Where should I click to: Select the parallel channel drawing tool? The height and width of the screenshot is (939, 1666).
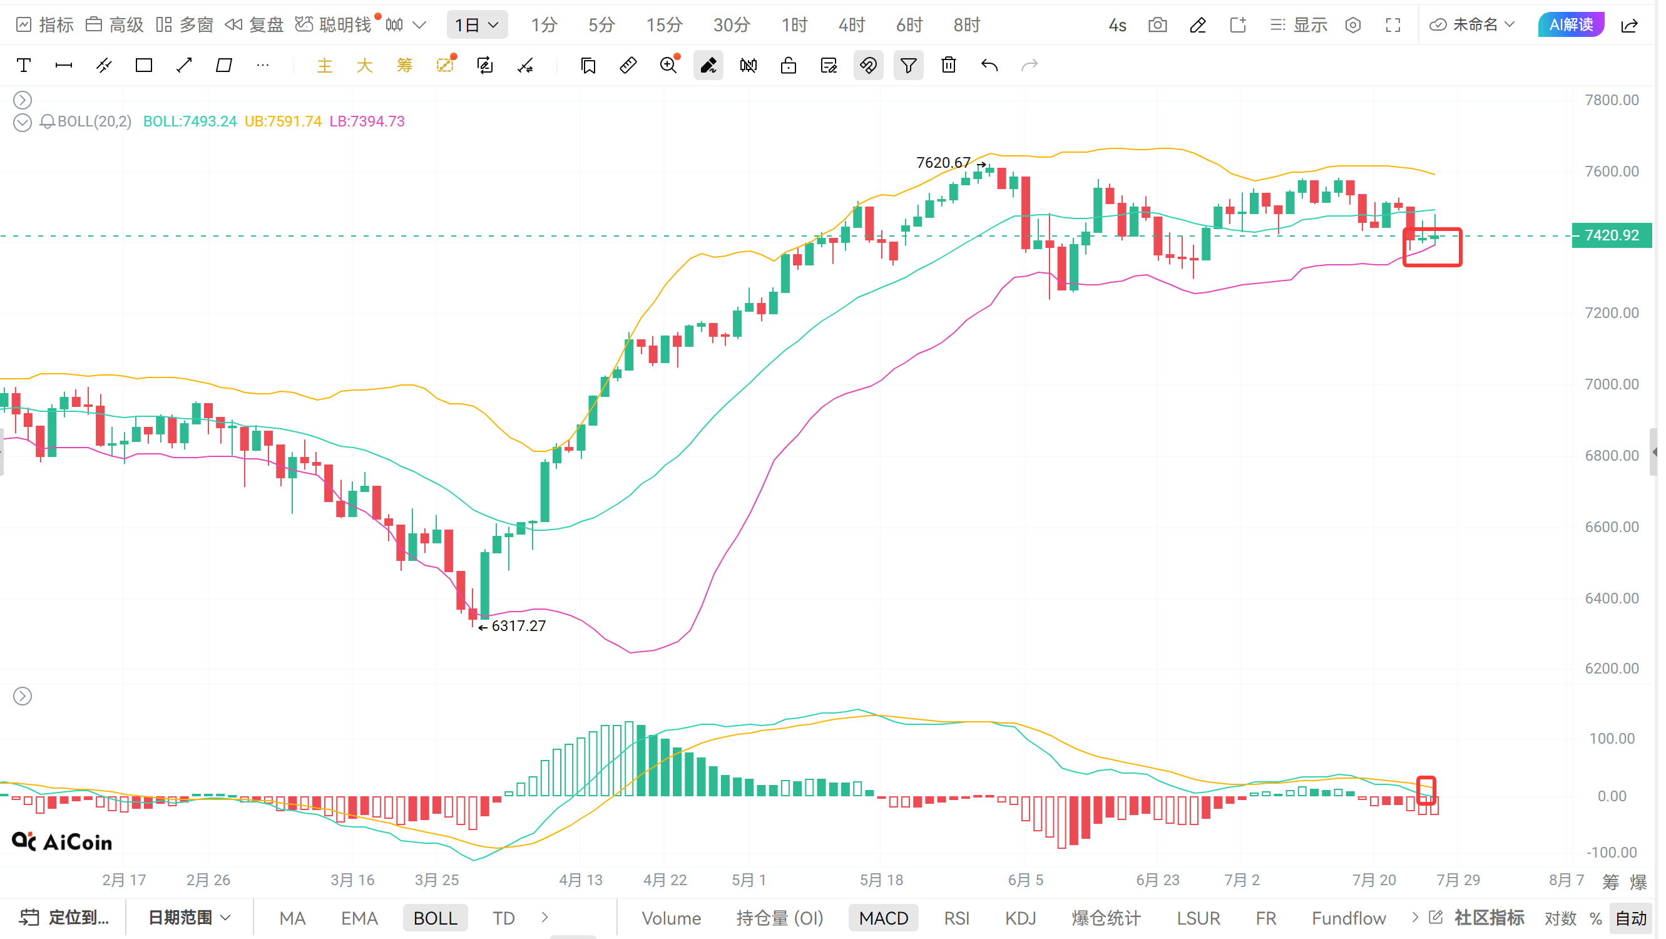[104, 65]
